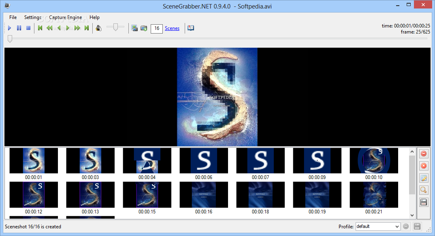
Task: Close the SceneGrabber.NET window
Action: pyautogui.click(x=423, y=5)
